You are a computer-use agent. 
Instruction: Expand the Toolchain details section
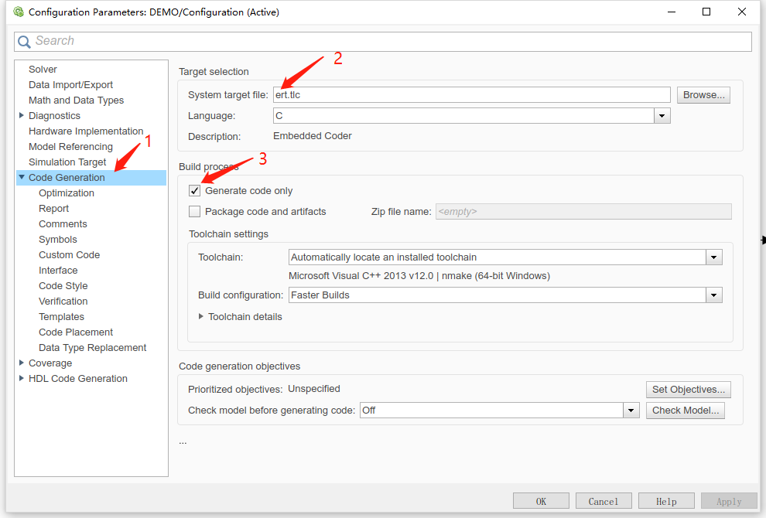click(x=201, y=316)
